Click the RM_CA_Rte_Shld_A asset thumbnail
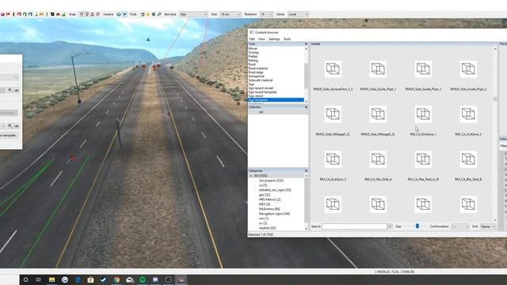Image resolution: width=507 pixels, height=285 pixels. pyautogui.click(x=378, y=159)
